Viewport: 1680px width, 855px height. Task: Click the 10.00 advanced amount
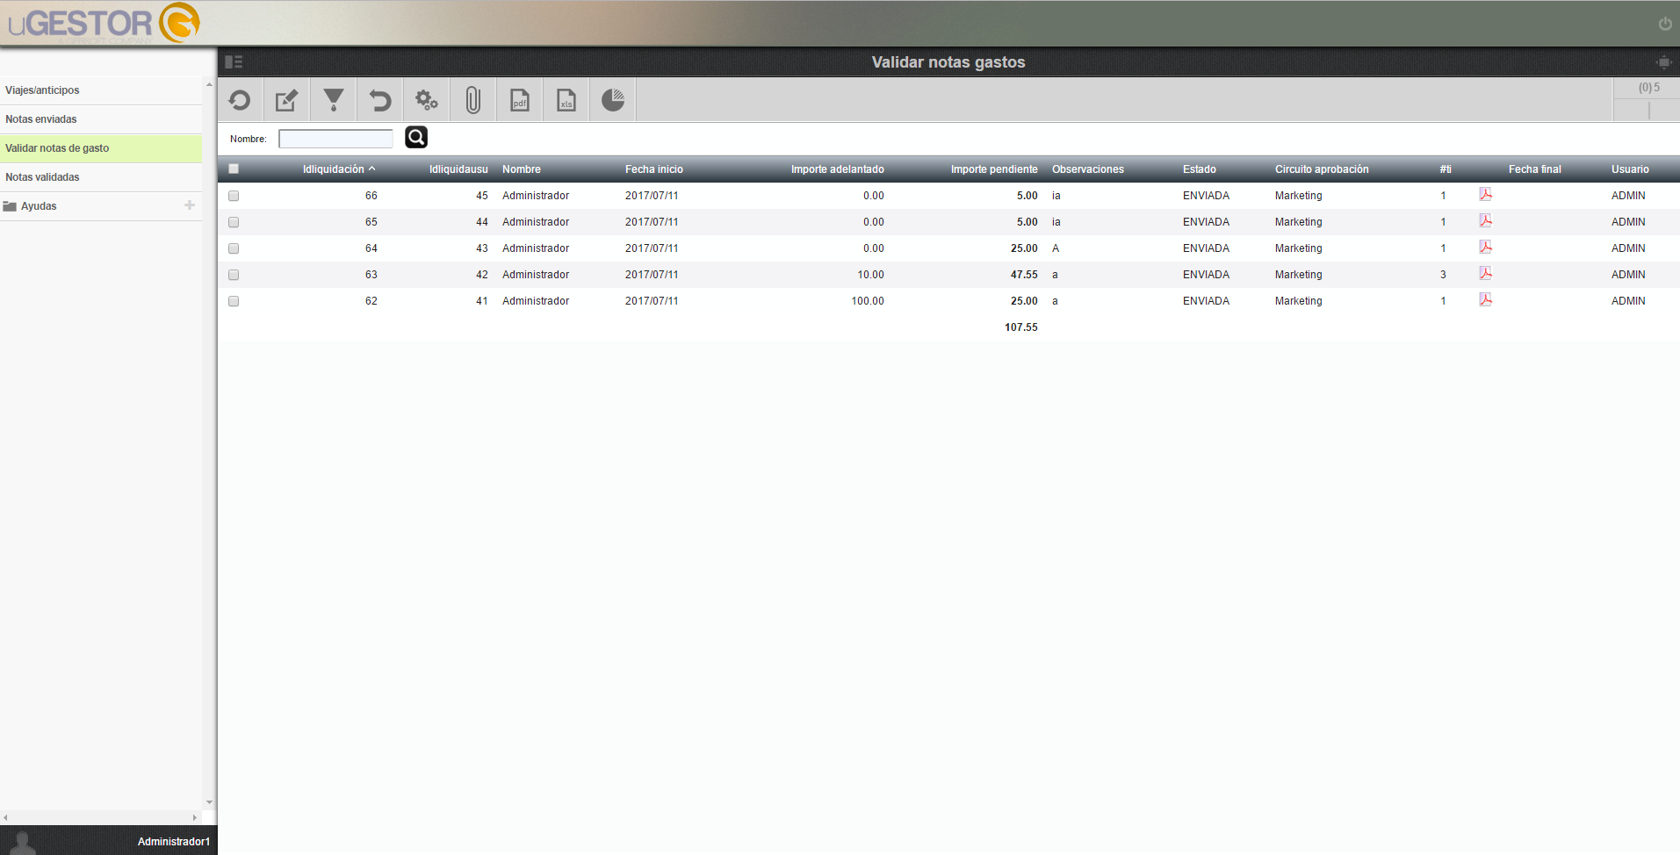point(871,275)
